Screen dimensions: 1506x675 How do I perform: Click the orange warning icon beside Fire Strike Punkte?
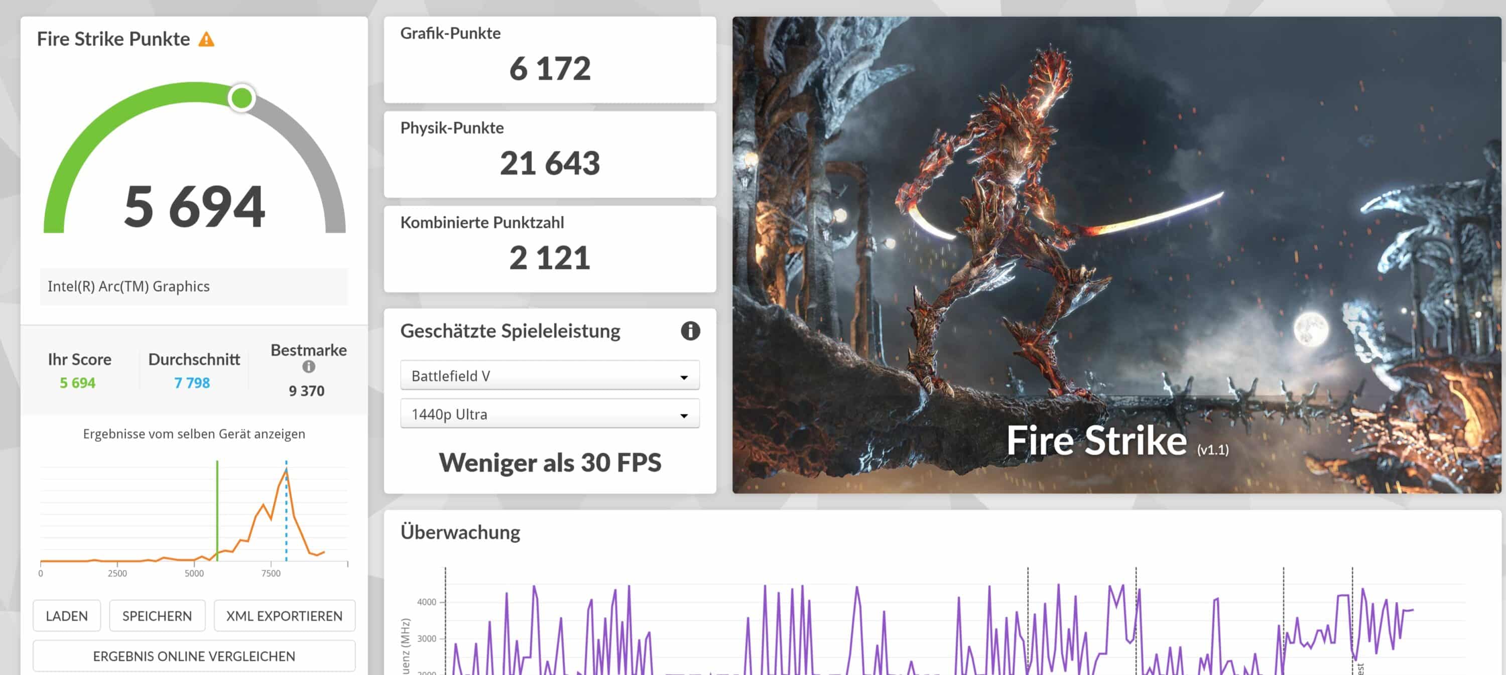pos(206,39)
